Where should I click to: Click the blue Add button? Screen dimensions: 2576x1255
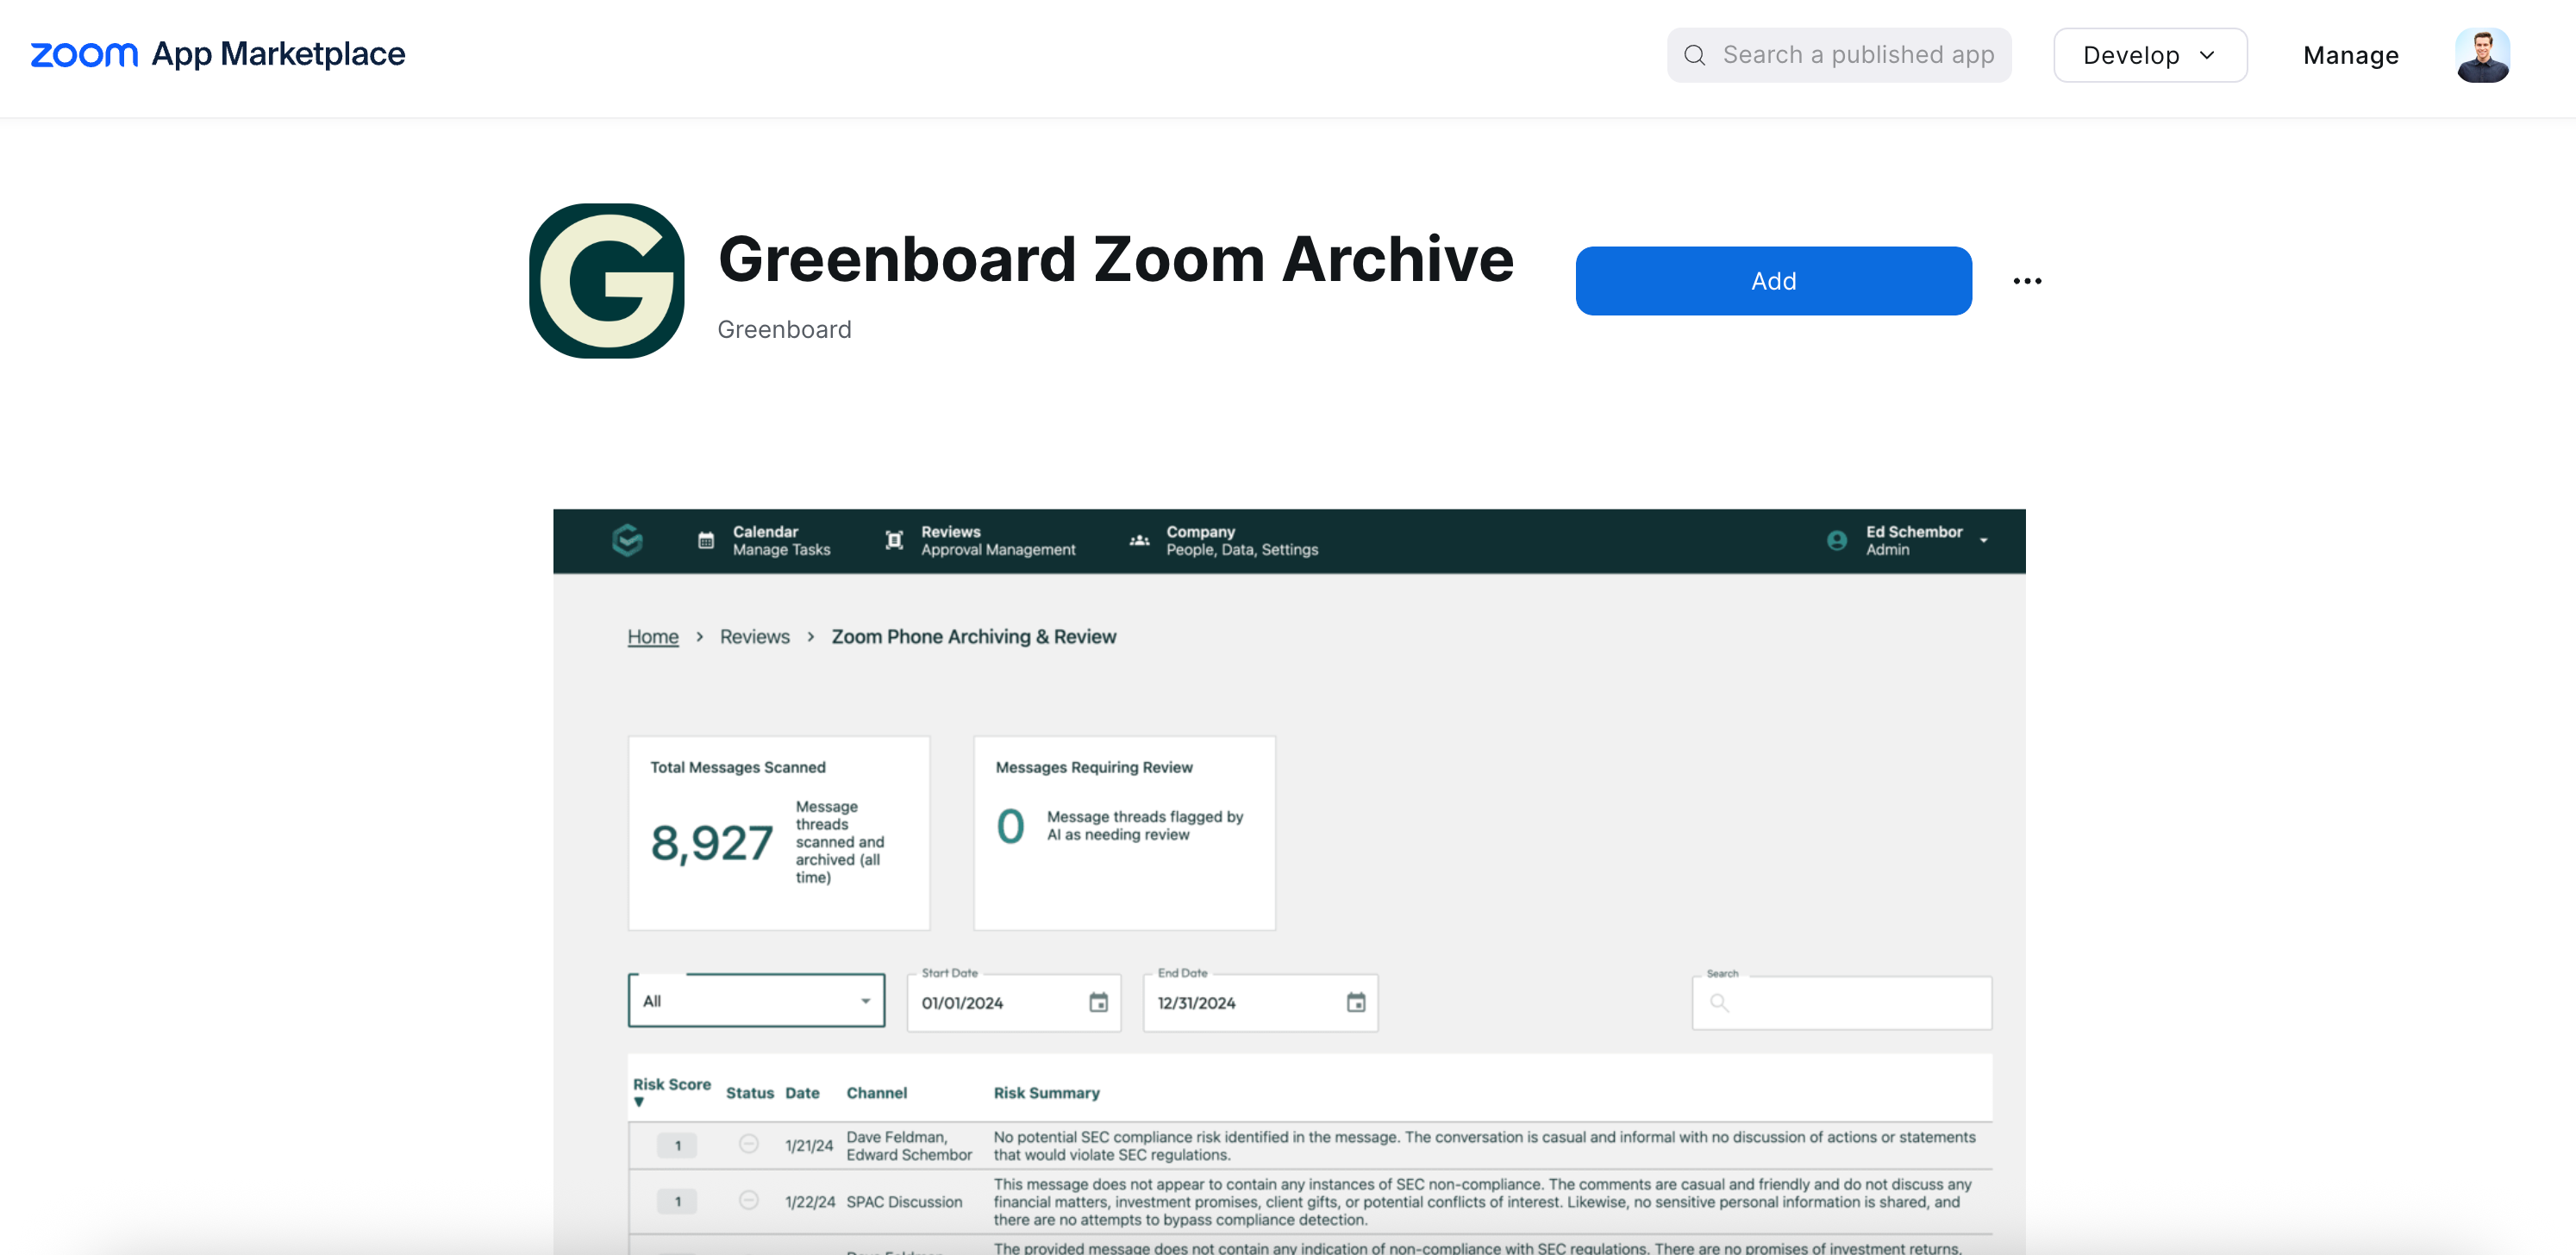point(1773,281)
